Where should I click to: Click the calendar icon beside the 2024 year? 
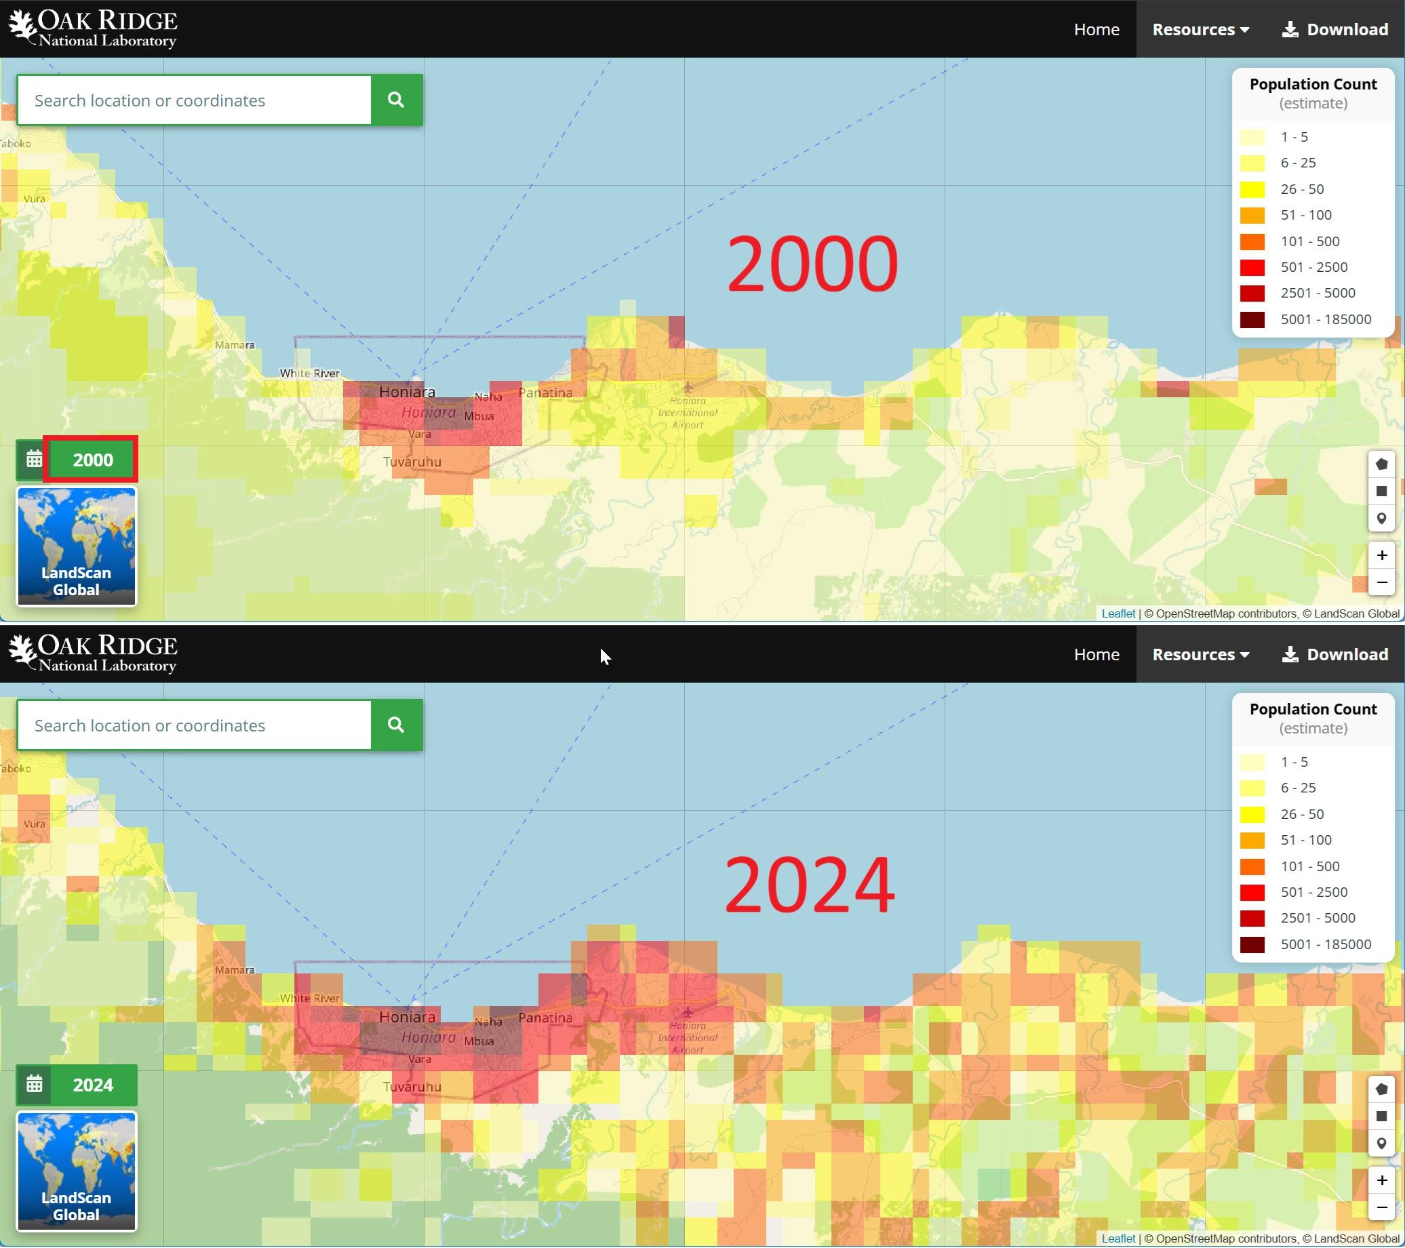(34, 1085)
